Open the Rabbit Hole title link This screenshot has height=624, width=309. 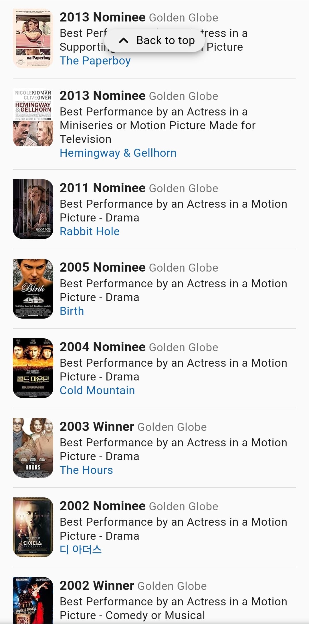point(90,231)
